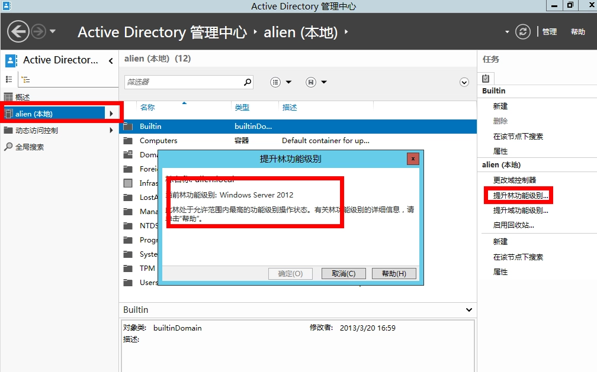
Task: Switch navigation pane to tree view
Action: coord(25,79)
